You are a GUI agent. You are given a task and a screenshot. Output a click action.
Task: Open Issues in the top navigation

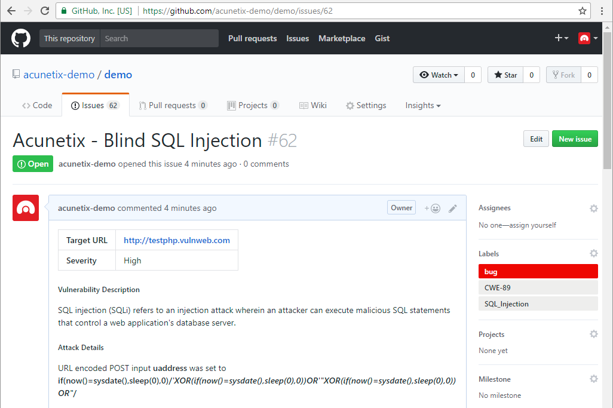[x=298, y=38]
